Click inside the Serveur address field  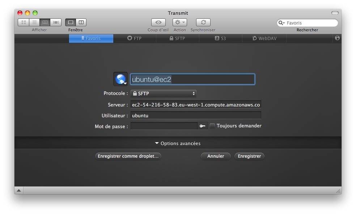195,104
